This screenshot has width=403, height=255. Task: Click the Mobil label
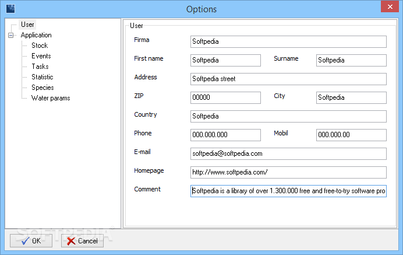point(281,133)
